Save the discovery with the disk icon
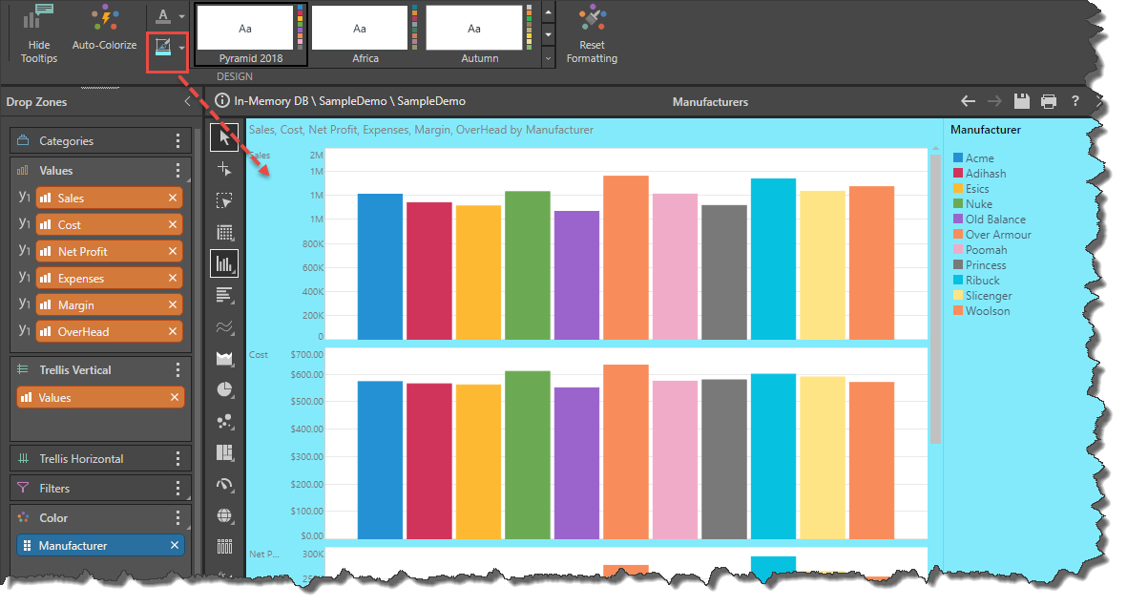The height and width of the screenshot is (607, 1127). point(1021,101)
